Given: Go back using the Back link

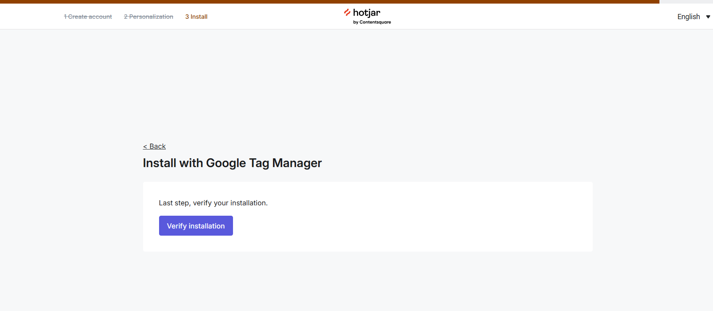Looking at the screenshot, I should 154,146.
